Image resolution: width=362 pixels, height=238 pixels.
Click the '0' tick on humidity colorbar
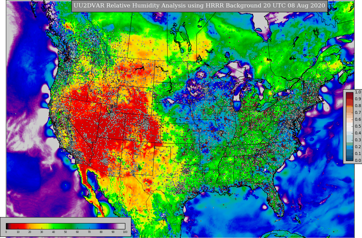coord(6,232)
